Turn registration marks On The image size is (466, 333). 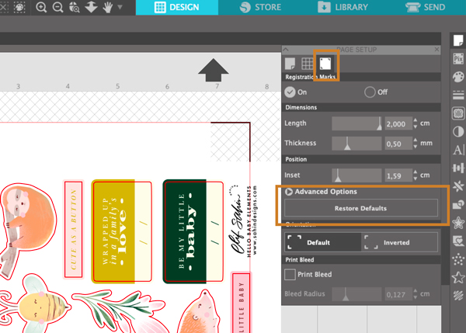[290, 92]
